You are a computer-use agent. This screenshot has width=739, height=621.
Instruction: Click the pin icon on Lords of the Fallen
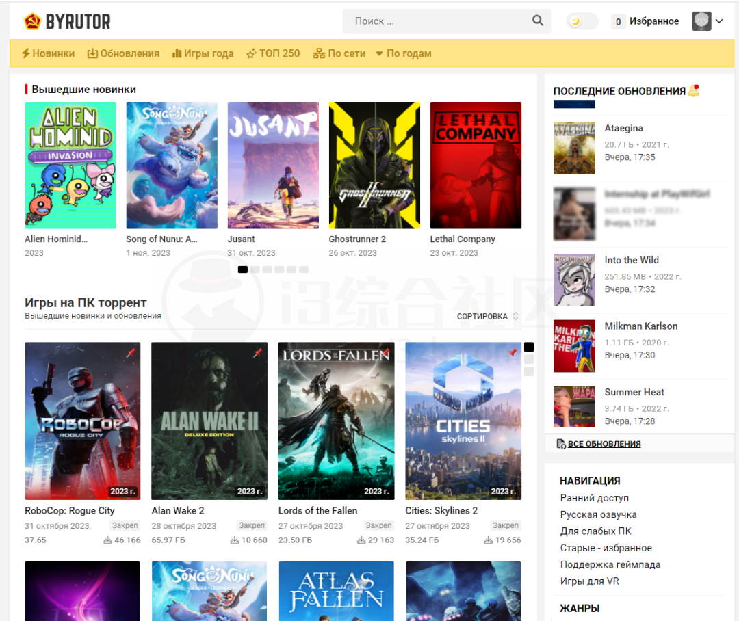(385, 352)
